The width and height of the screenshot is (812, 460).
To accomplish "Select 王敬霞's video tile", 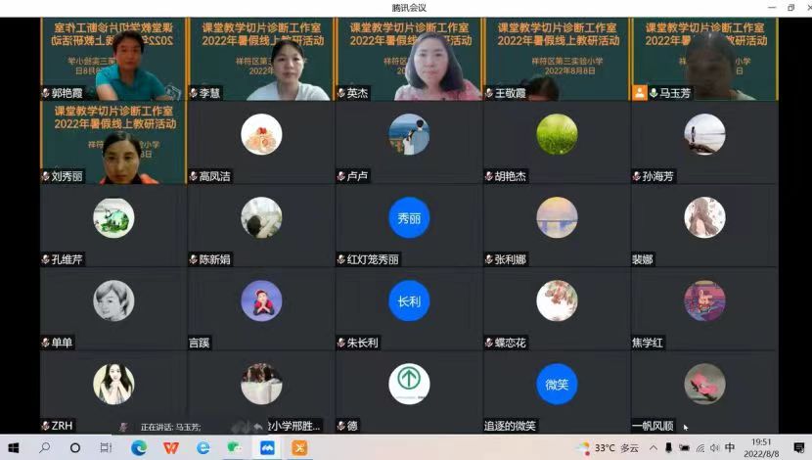I will pyautogui.click(x=557, y=59).
